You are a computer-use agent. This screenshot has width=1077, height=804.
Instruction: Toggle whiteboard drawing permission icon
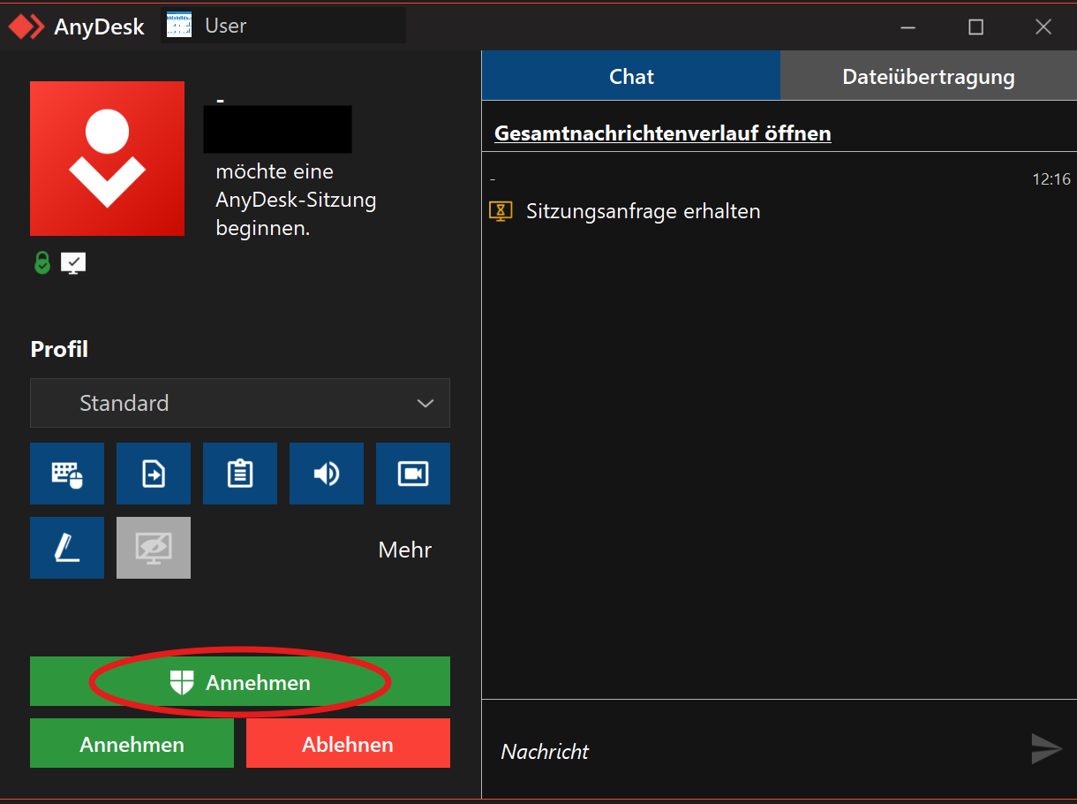(67, 548)
